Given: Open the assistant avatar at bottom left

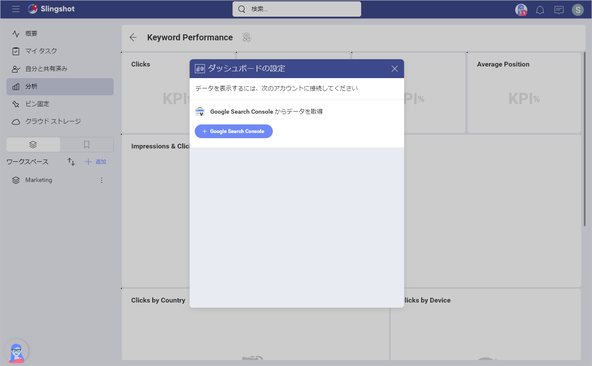Looking at the screenshot, I should [16, 351].
